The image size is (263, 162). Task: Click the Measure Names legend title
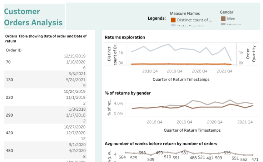pos(185,14)
